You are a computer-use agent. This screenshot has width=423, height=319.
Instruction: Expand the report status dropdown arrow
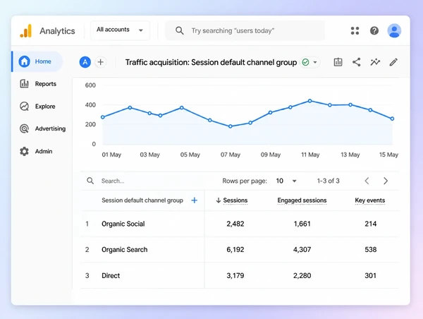coord(315,62)
